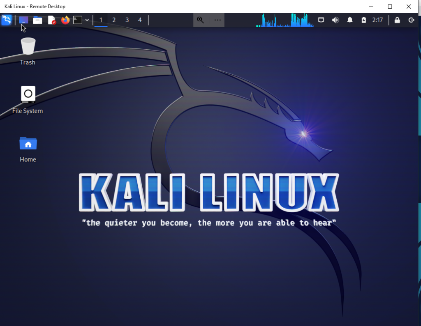The image size is (421, 326).
Task: Switch to workspace 2
Action: pyautogui.click(x=114, y=20)
